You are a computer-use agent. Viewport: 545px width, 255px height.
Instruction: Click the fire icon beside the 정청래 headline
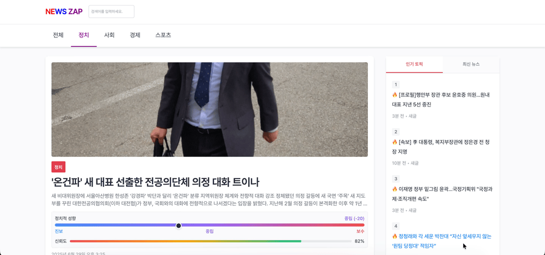tap(395, 236)
